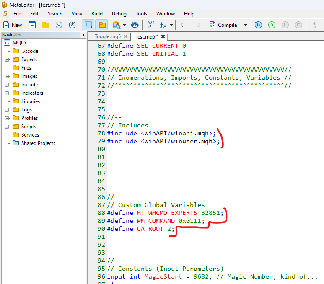The height and width of the screenshot is (284, 324).
Task: Expand the Indicators folder
Action: (7, 93)
